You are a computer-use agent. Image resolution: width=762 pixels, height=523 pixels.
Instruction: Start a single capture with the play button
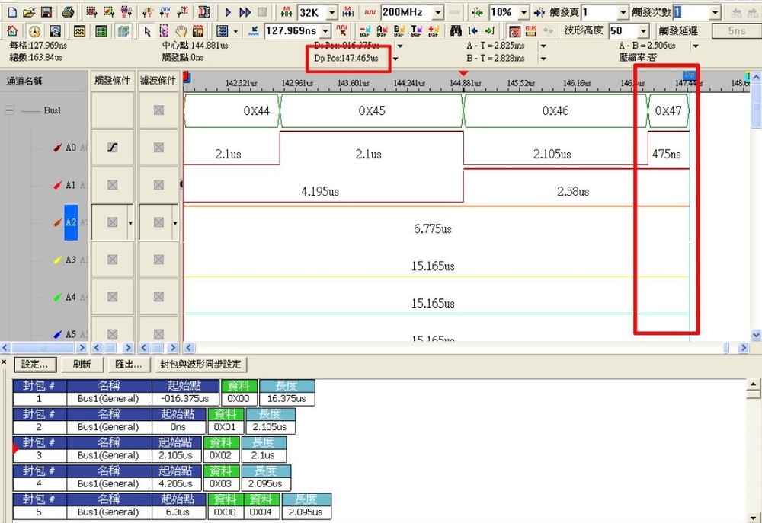(x=228, y=12)
